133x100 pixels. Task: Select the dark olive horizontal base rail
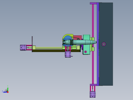click(56, 51)
